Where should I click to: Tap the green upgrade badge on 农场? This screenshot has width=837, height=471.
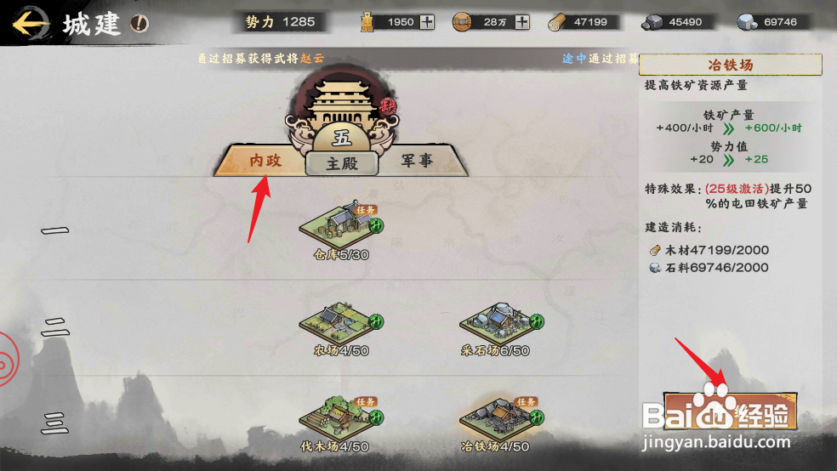pos(376,321)
